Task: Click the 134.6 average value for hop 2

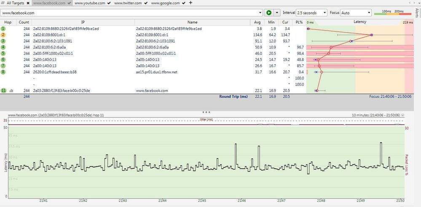Action: [x=257, y=35]
